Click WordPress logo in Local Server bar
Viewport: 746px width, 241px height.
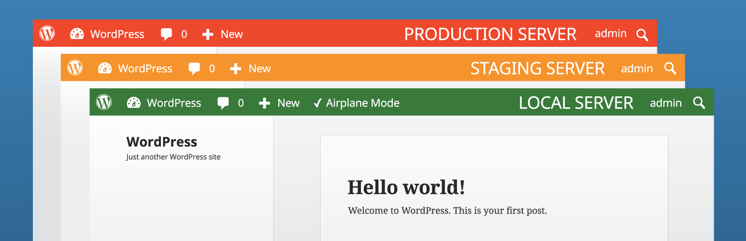(x=104, y=102)
